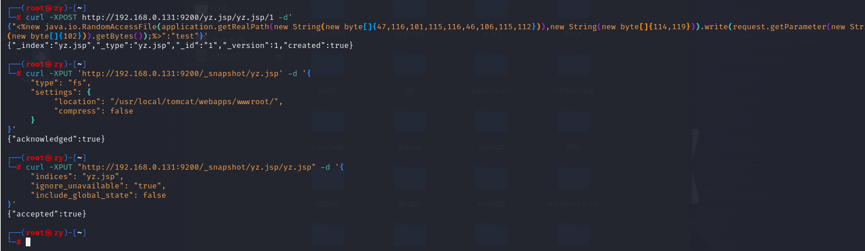This screenshot has height=251, width=865.
Task: Click the "include_global_state": false line
Action: [x=98, y=195]
